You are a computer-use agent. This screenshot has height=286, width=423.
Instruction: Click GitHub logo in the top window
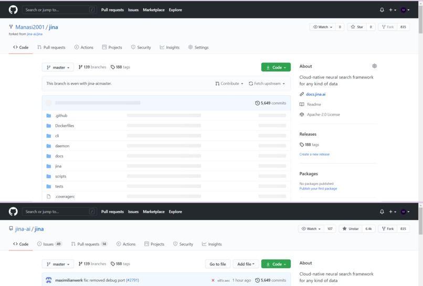pos(13,10)
